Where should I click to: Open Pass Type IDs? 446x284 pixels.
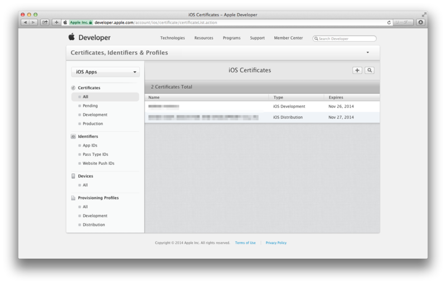click(95, 154)
